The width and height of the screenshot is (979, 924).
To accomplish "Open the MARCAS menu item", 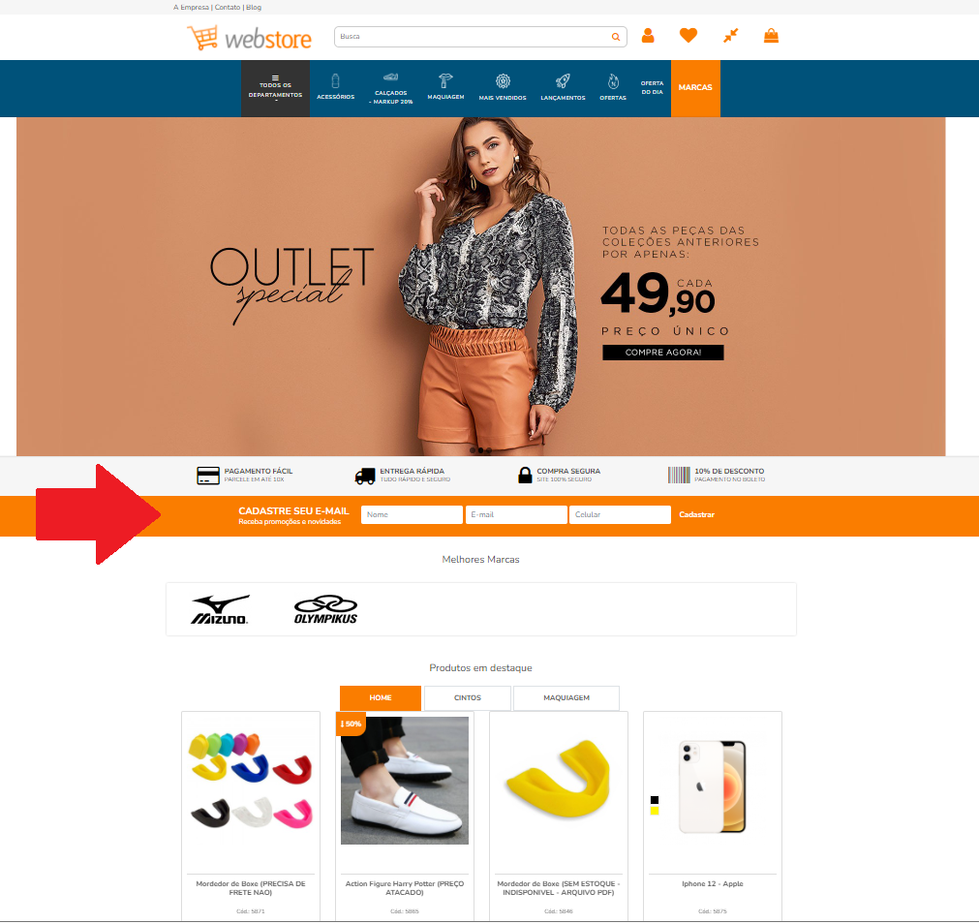I will [x=695, y=88].
